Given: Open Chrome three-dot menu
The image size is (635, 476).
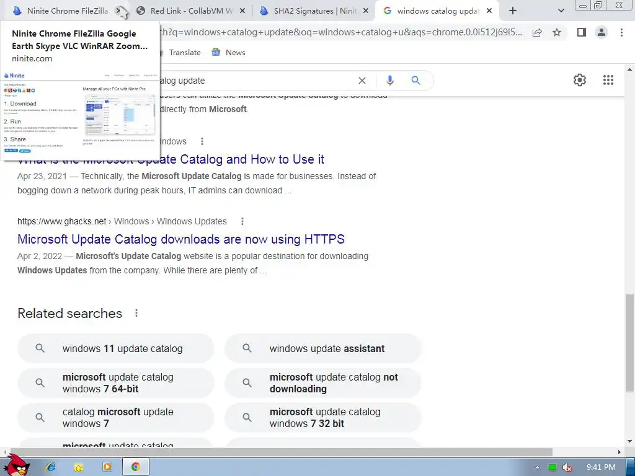Looking at the screenshot, I should (621, 32).
